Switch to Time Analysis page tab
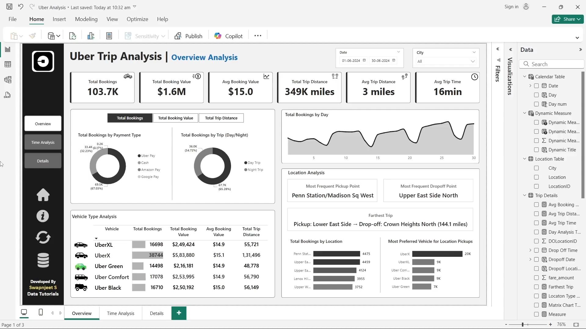This screenshot has height=329, width=586. coord(121,313)
